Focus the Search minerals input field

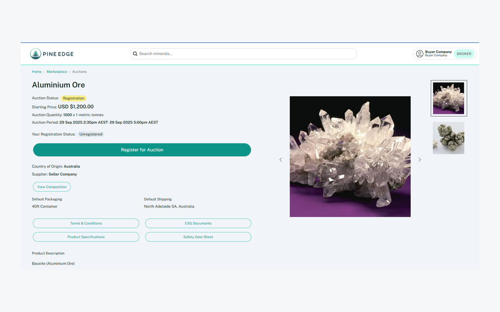click(x=246, y=54)
